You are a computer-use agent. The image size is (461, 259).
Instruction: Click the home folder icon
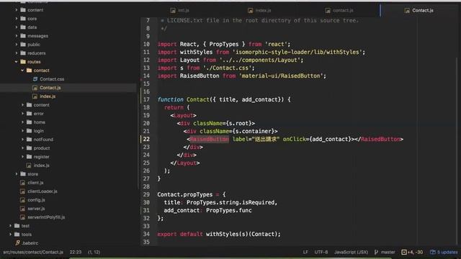pos(29,122)
